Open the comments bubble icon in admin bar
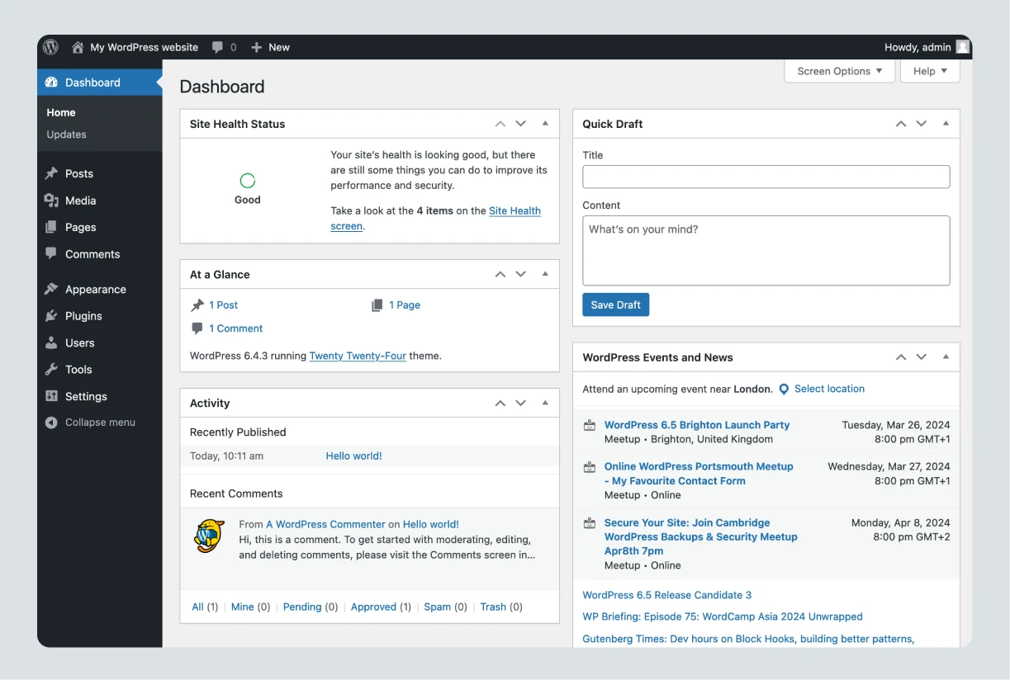This screenshot has height=680, width=1010. pos(217,47)
